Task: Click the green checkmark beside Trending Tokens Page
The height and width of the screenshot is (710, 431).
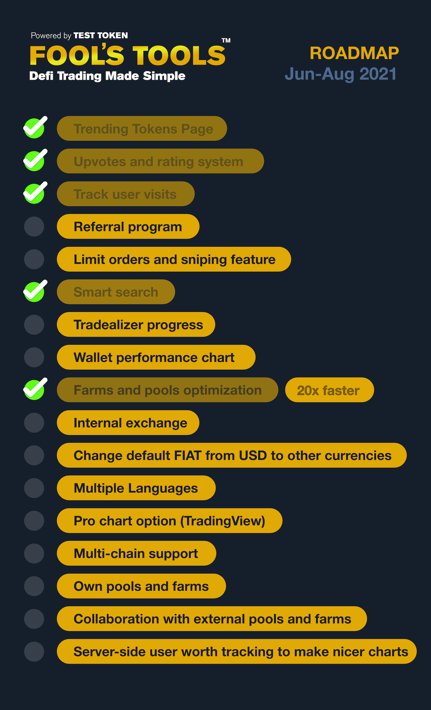Action: click(x=34, y=128)
